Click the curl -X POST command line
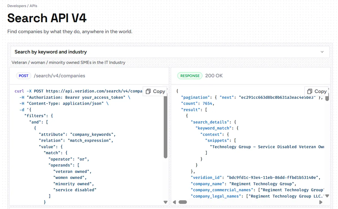This screenshot has height=209, width=338. coord(79,91)
